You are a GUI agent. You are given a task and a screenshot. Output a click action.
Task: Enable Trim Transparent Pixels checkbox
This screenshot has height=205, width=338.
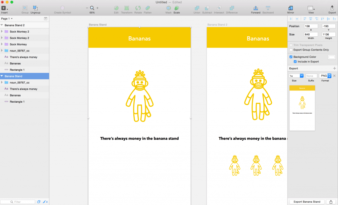pos(291,45)
